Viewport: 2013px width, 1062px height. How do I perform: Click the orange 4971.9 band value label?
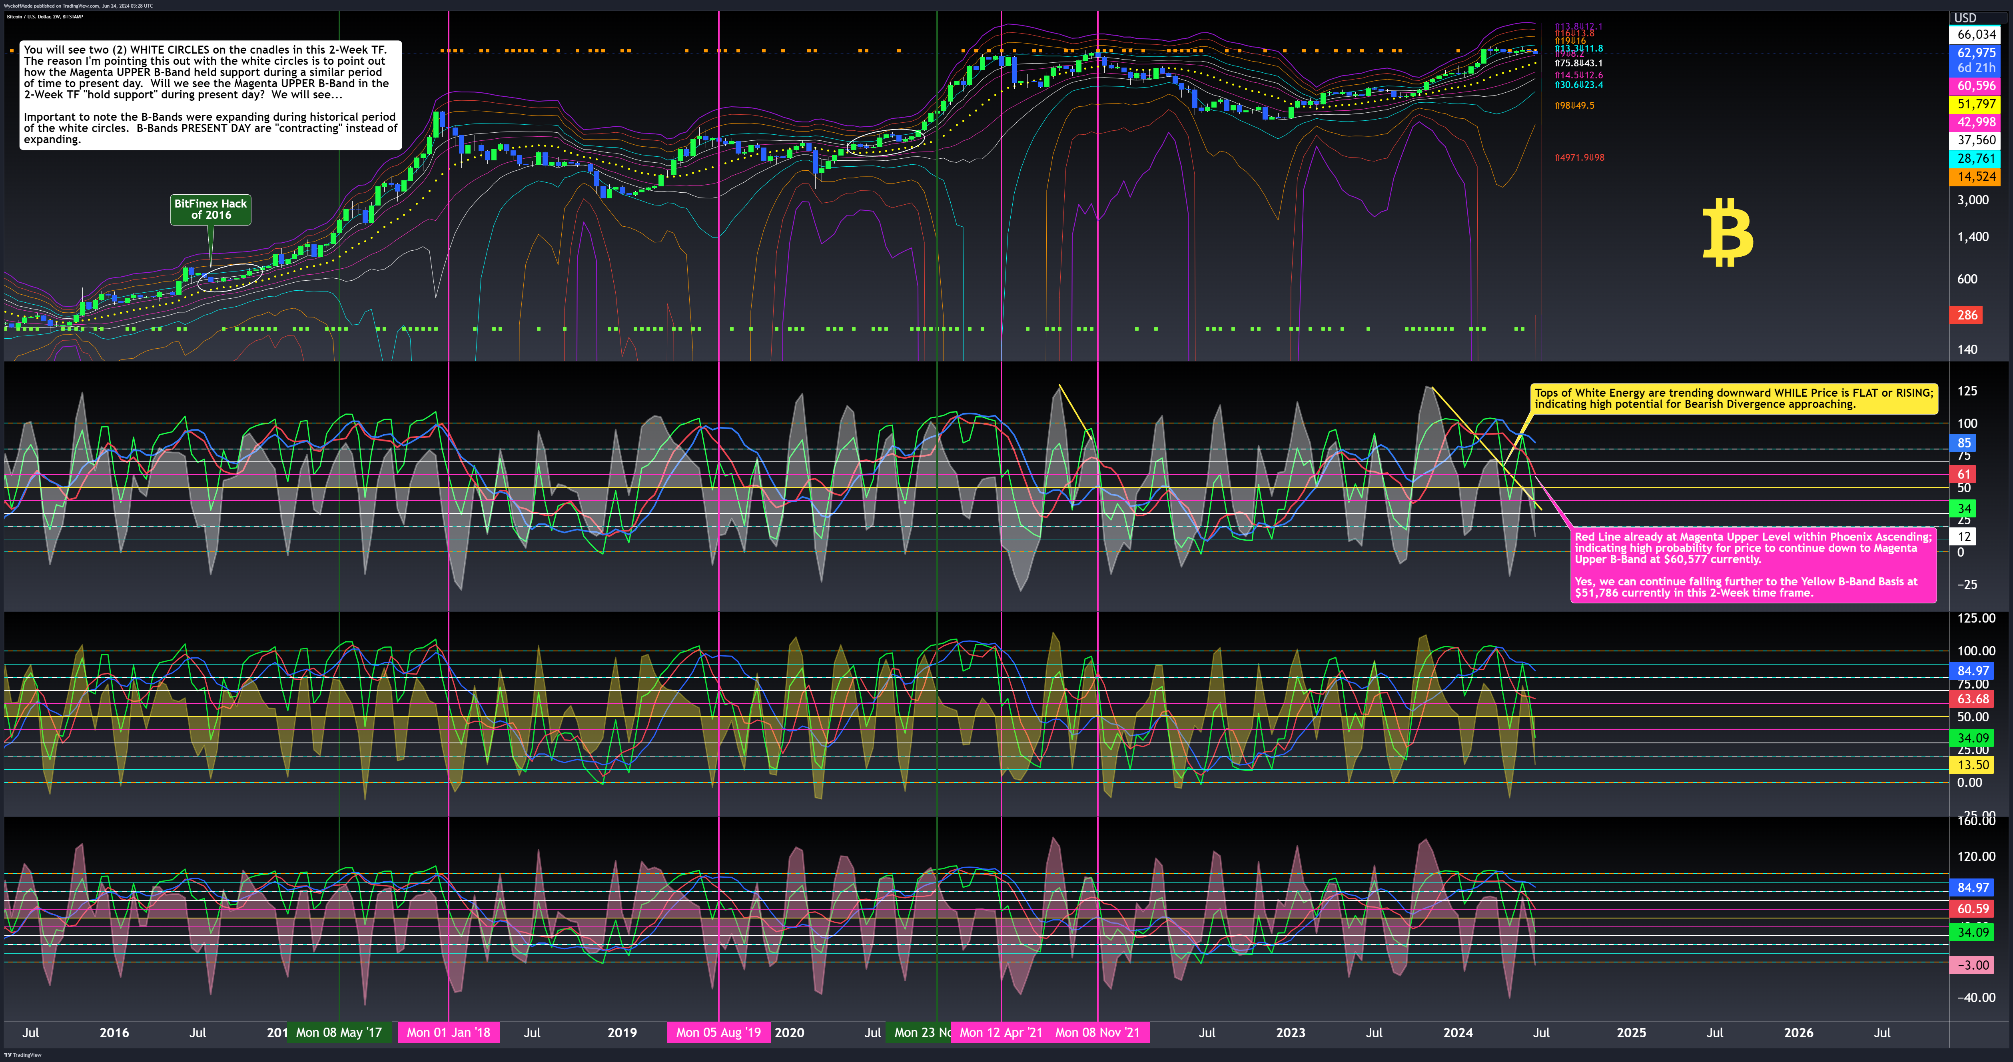tap(1579, 158)
